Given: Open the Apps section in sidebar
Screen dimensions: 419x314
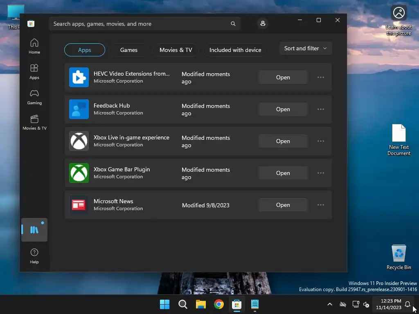Looking at the screenshot, I should [x=34, y=72].
